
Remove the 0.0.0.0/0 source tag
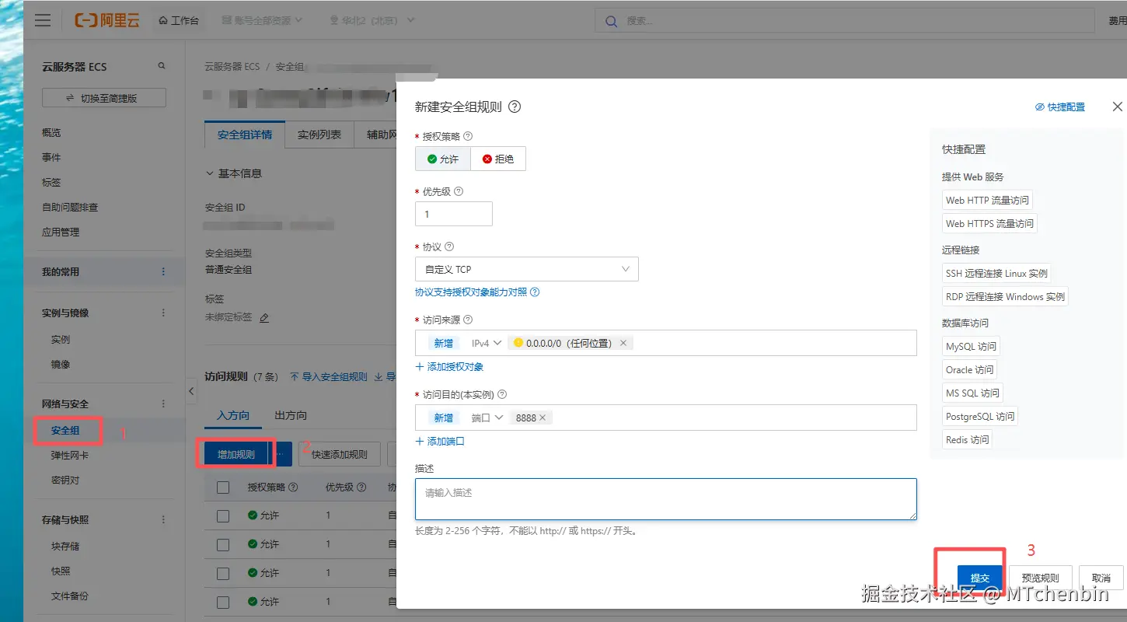[x=623, y=343]
